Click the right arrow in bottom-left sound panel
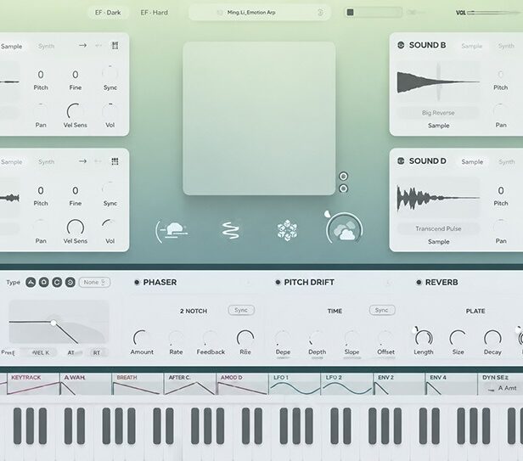Viewport: 523px width, 461px height. pos(82,161)
